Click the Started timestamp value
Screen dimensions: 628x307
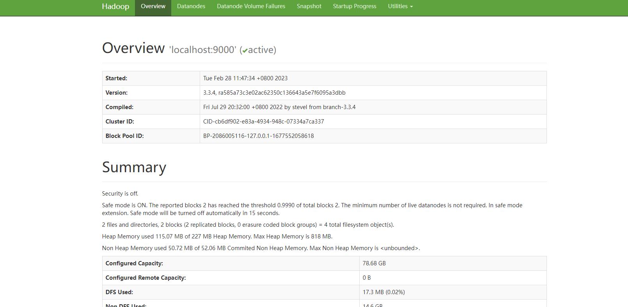click(x=245, y=78)
